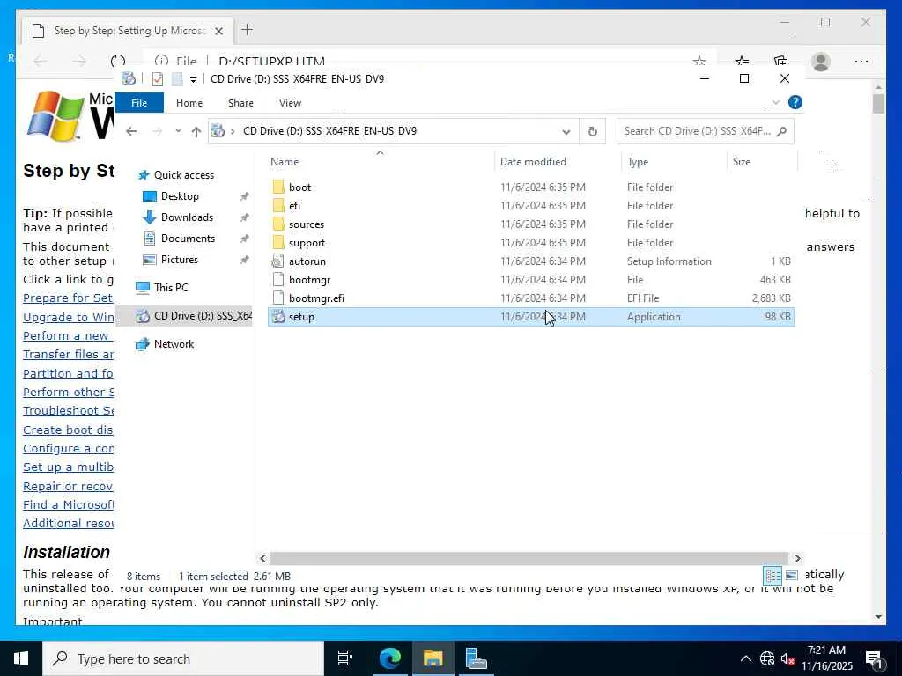This screenshot has width=902, height=676.
Task: Open Task View on taskbar
Action: (345, 658)
